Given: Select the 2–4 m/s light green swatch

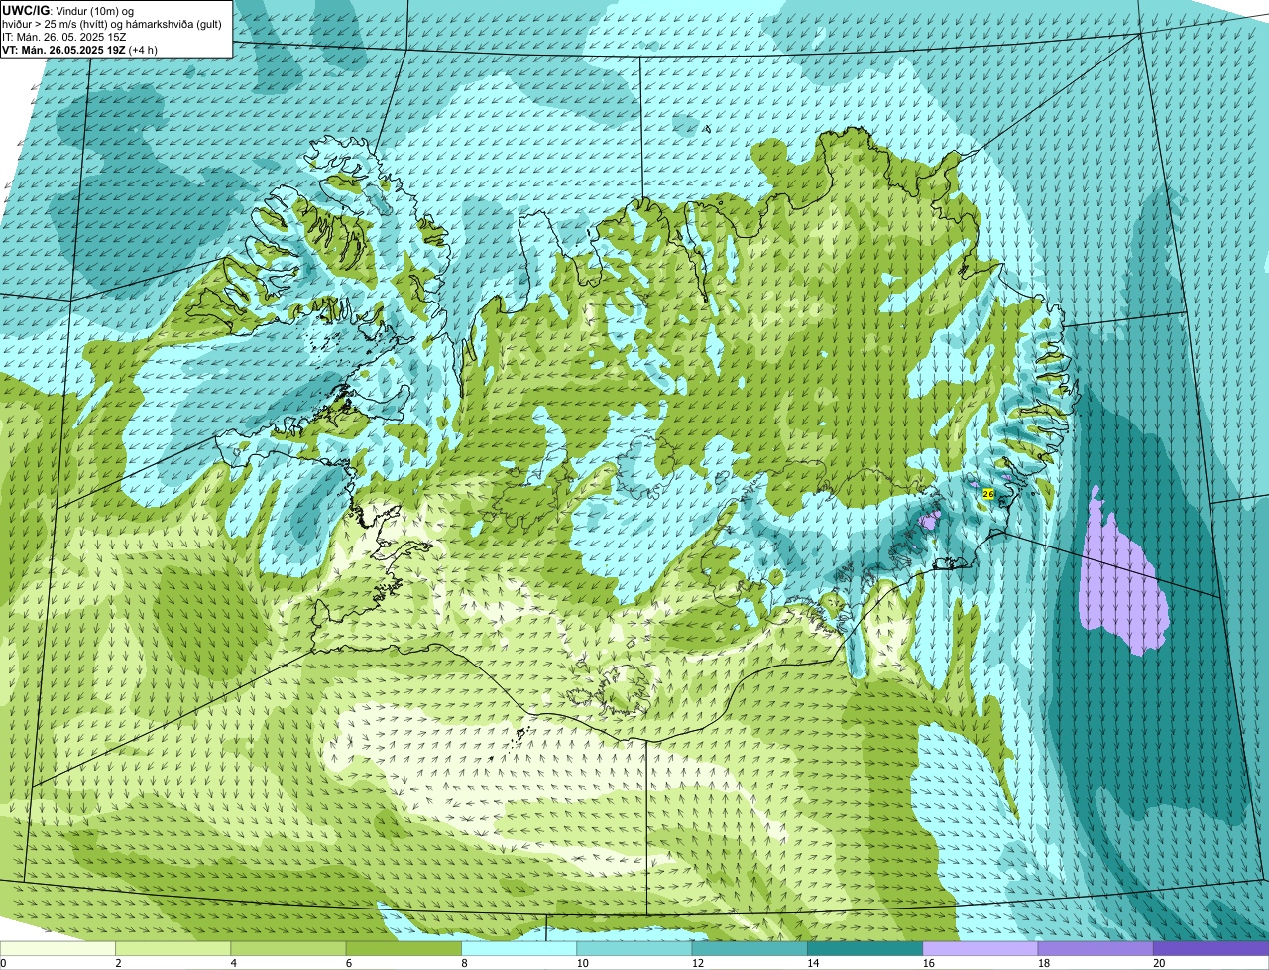Looking at the screenshot, I should tap(173, 948).
